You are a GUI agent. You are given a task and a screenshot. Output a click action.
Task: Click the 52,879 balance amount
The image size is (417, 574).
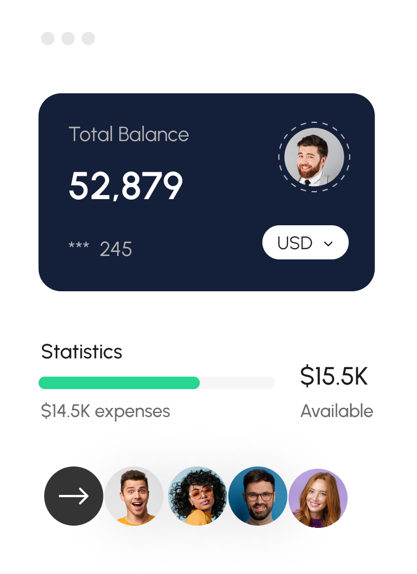pyautogui.click(x=126, y=186)
